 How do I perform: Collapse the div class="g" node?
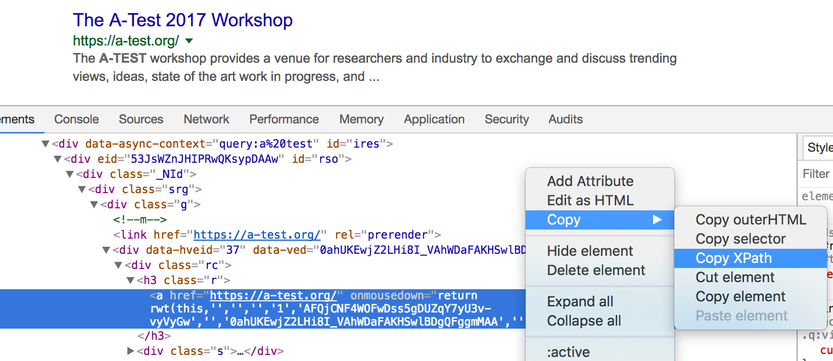pos(94,205)
